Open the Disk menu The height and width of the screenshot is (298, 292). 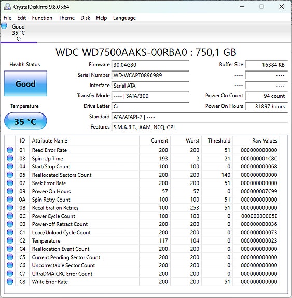click(x=85, y=18)
